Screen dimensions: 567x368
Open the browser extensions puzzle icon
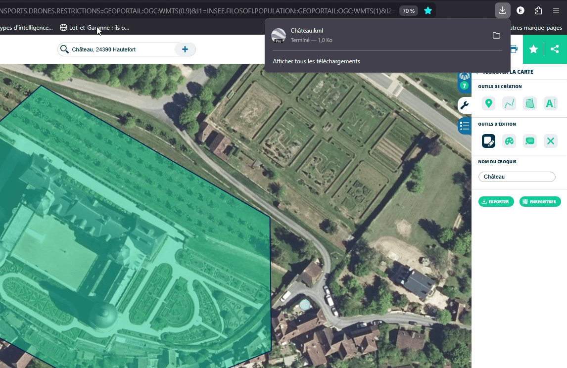(x=538, y=10)
